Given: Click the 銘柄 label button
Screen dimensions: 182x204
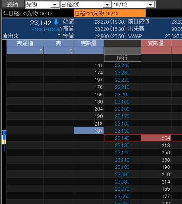Looking at the screenshot, I should (13, 5).
